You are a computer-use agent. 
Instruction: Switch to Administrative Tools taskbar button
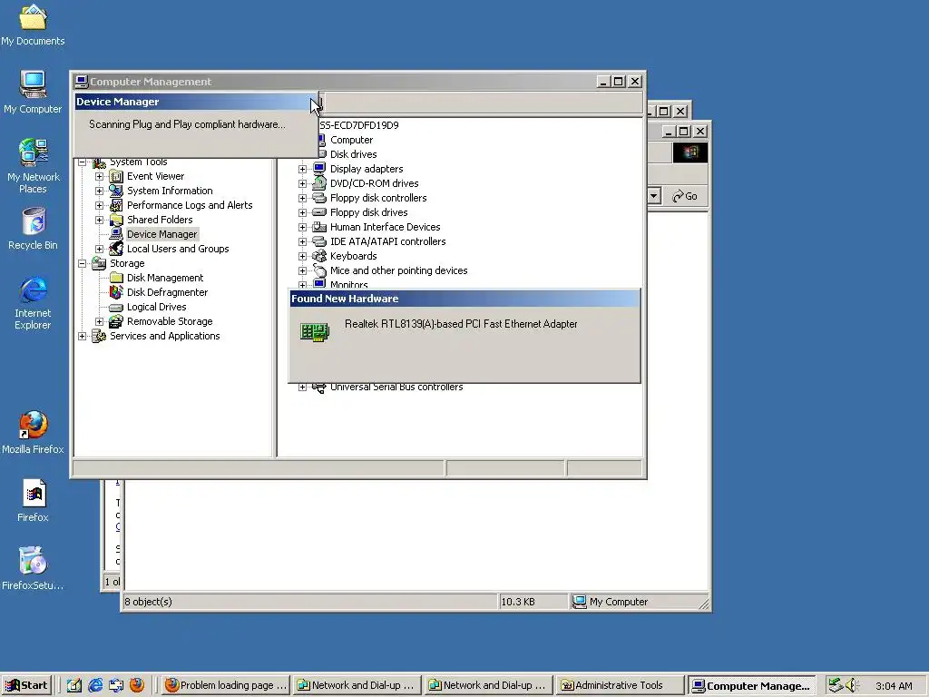tap(621, 685)
